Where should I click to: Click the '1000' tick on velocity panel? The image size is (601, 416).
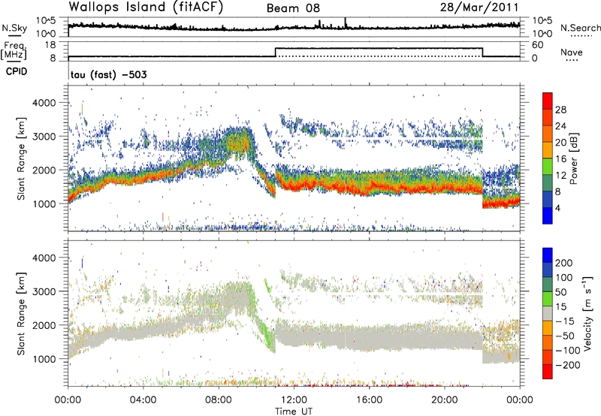coord(46,359)
